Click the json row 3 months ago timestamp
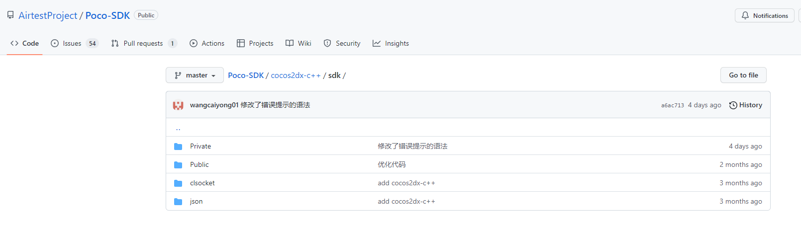This screenshot has width=801, height=226. click(741, 201)
